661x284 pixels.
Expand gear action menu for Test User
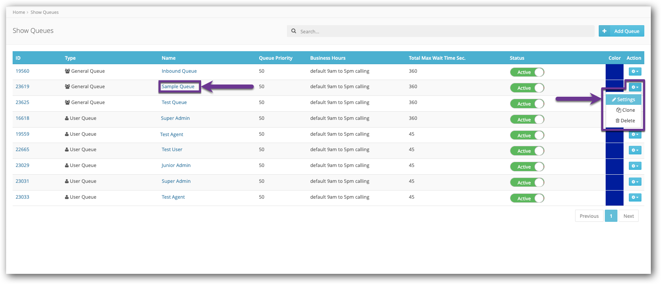click(x=635, y=150)
